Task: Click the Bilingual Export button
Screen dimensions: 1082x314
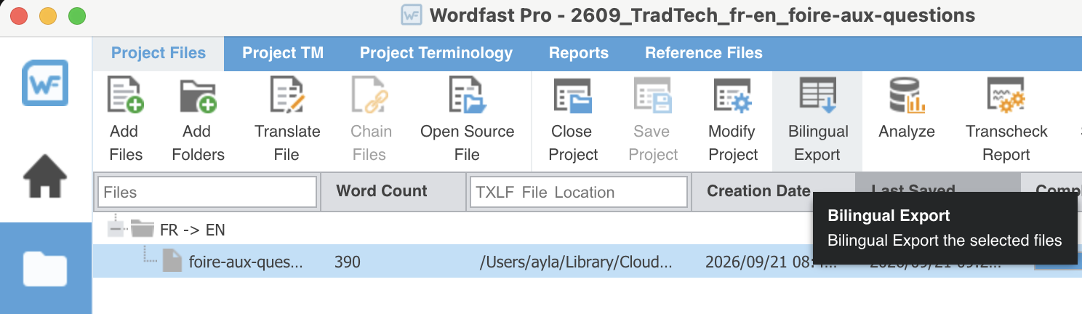Action: pos(817,121)
